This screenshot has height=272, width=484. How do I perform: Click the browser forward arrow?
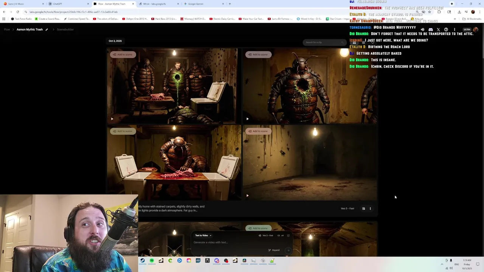tap(11, 12)
